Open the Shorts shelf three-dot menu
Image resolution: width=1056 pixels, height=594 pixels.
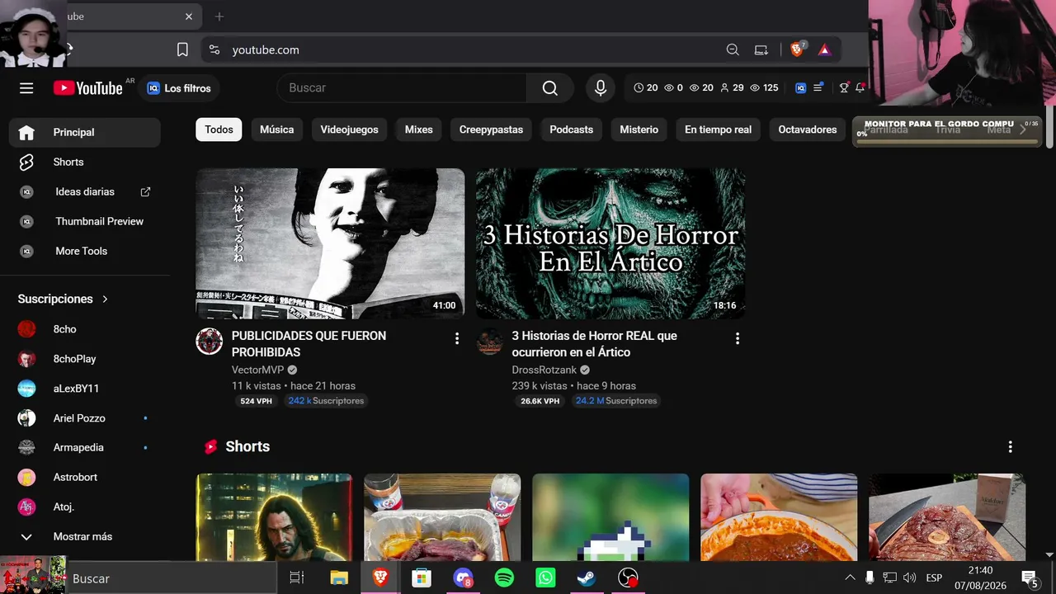[x=1010, y=446]
